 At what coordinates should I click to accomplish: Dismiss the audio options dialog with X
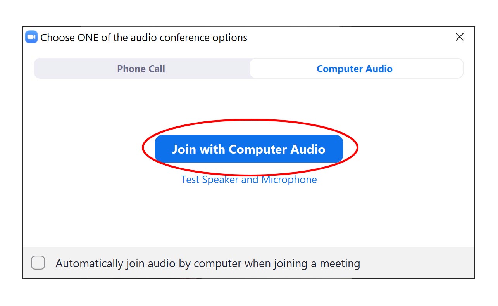click(x=459, y=37)
